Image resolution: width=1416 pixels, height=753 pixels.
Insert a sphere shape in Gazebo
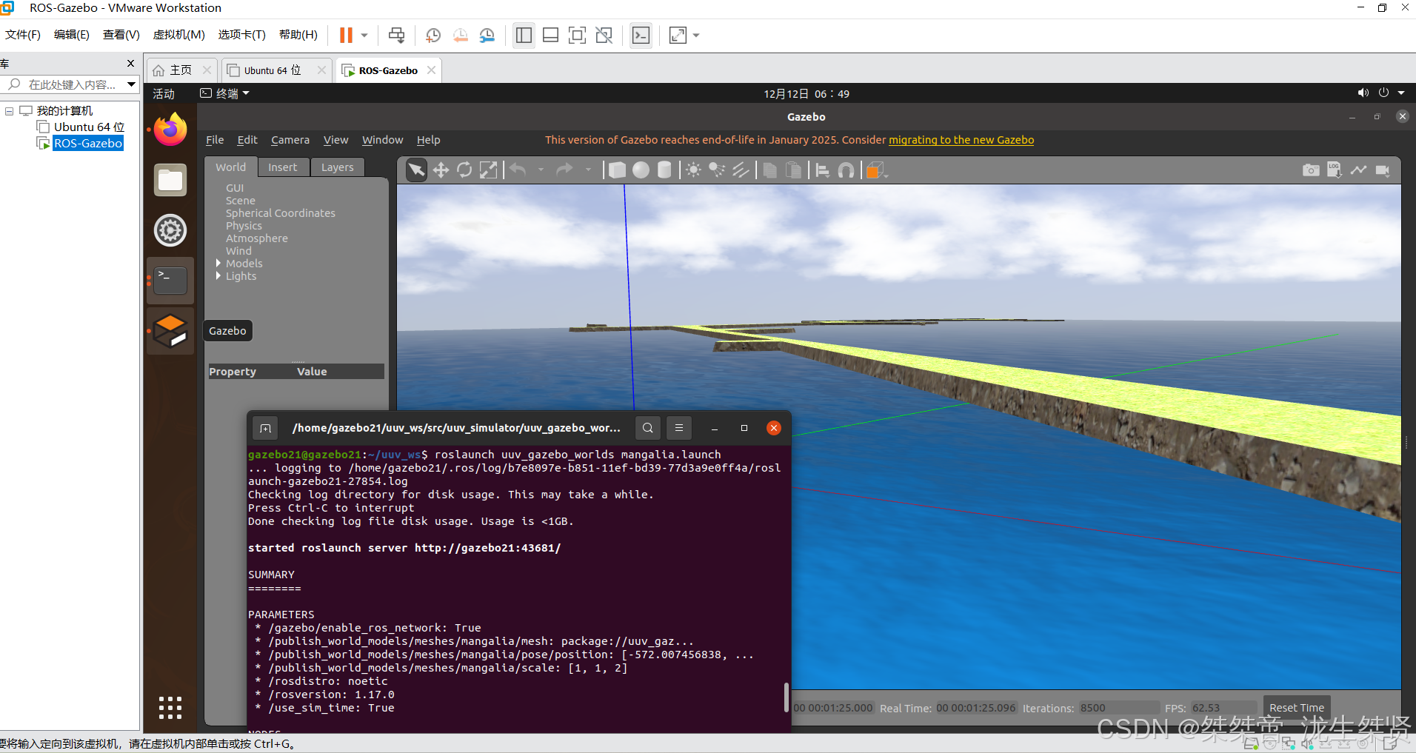click(x=641, y=170)
